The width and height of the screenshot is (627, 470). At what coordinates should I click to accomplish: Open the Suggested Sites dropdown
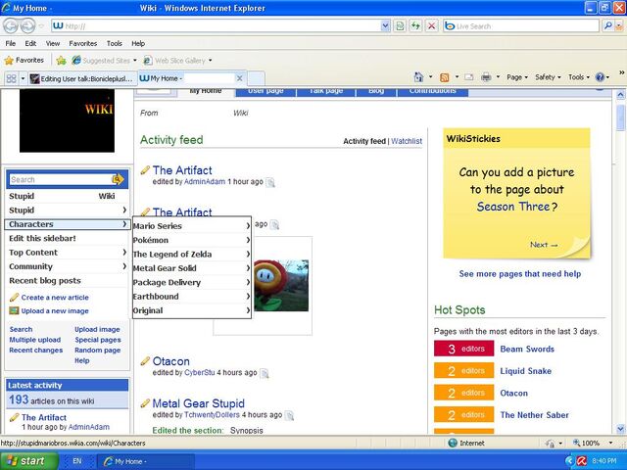tap(135, 61)
